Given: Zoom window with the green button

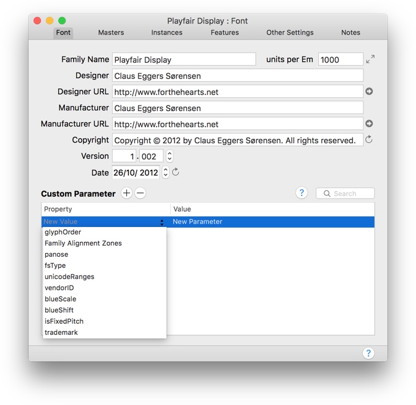Looking at the screenshot, I should coord(62,20).
